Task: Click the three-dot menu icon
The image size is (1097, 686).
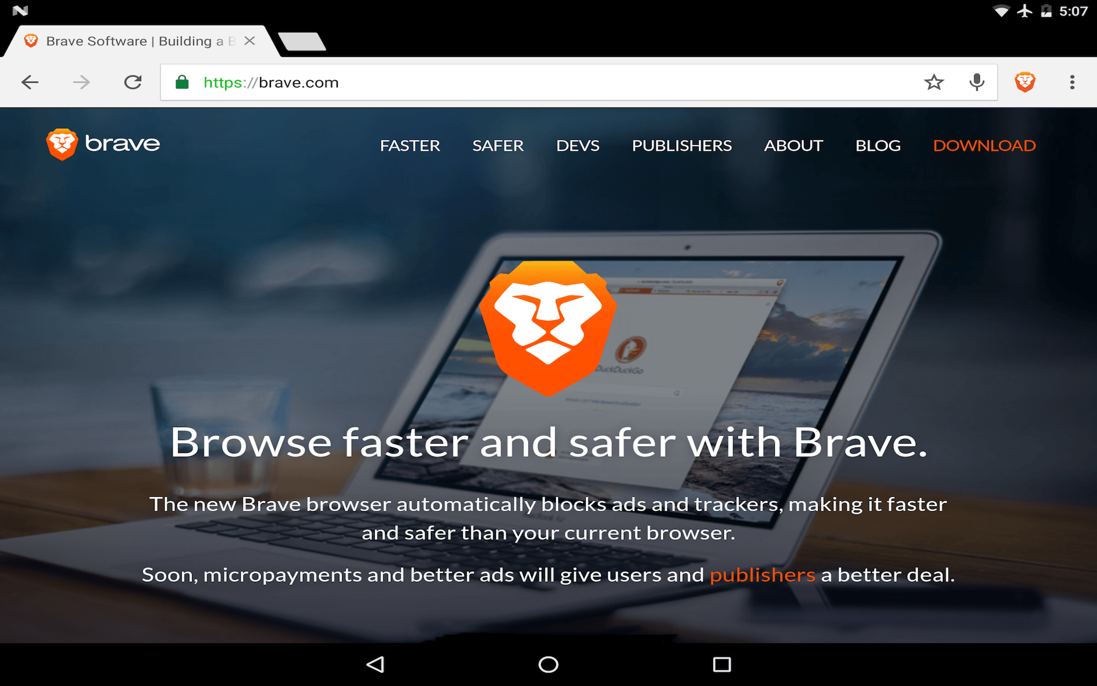Action: tap(1071, 81)
